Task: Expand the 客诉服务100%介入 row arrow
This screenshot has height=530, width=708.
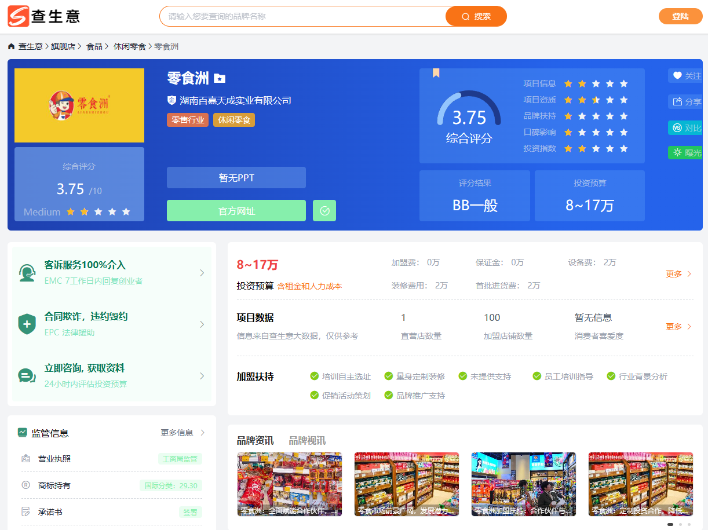Action: 202,273
